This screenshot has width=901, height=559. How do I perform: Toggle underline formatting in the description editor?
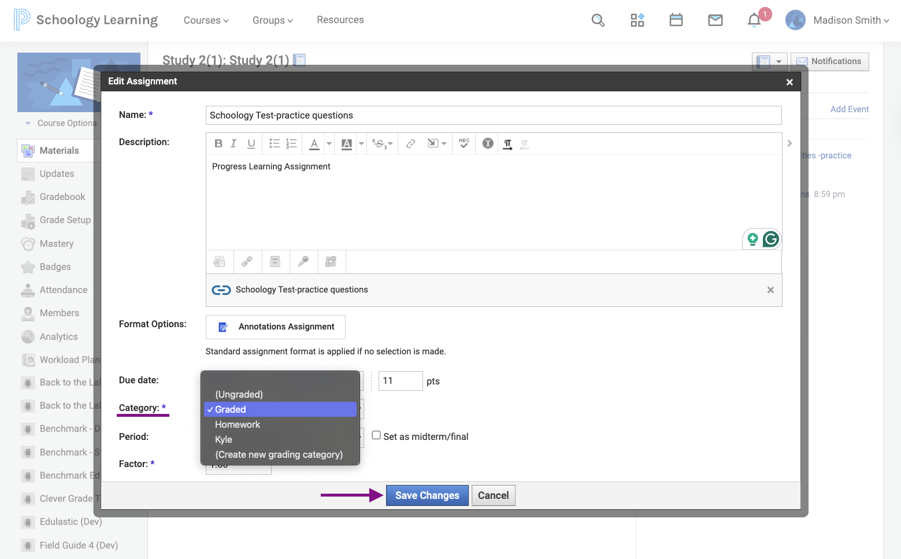[x=251, y=144]
